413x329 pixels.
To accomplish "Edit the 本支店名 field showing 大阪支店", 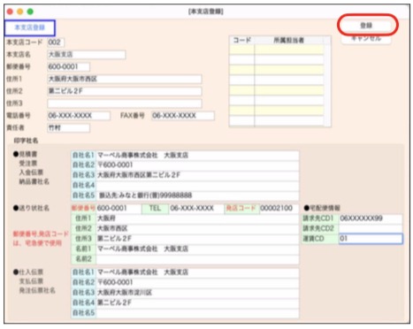I will pos(87,55).
